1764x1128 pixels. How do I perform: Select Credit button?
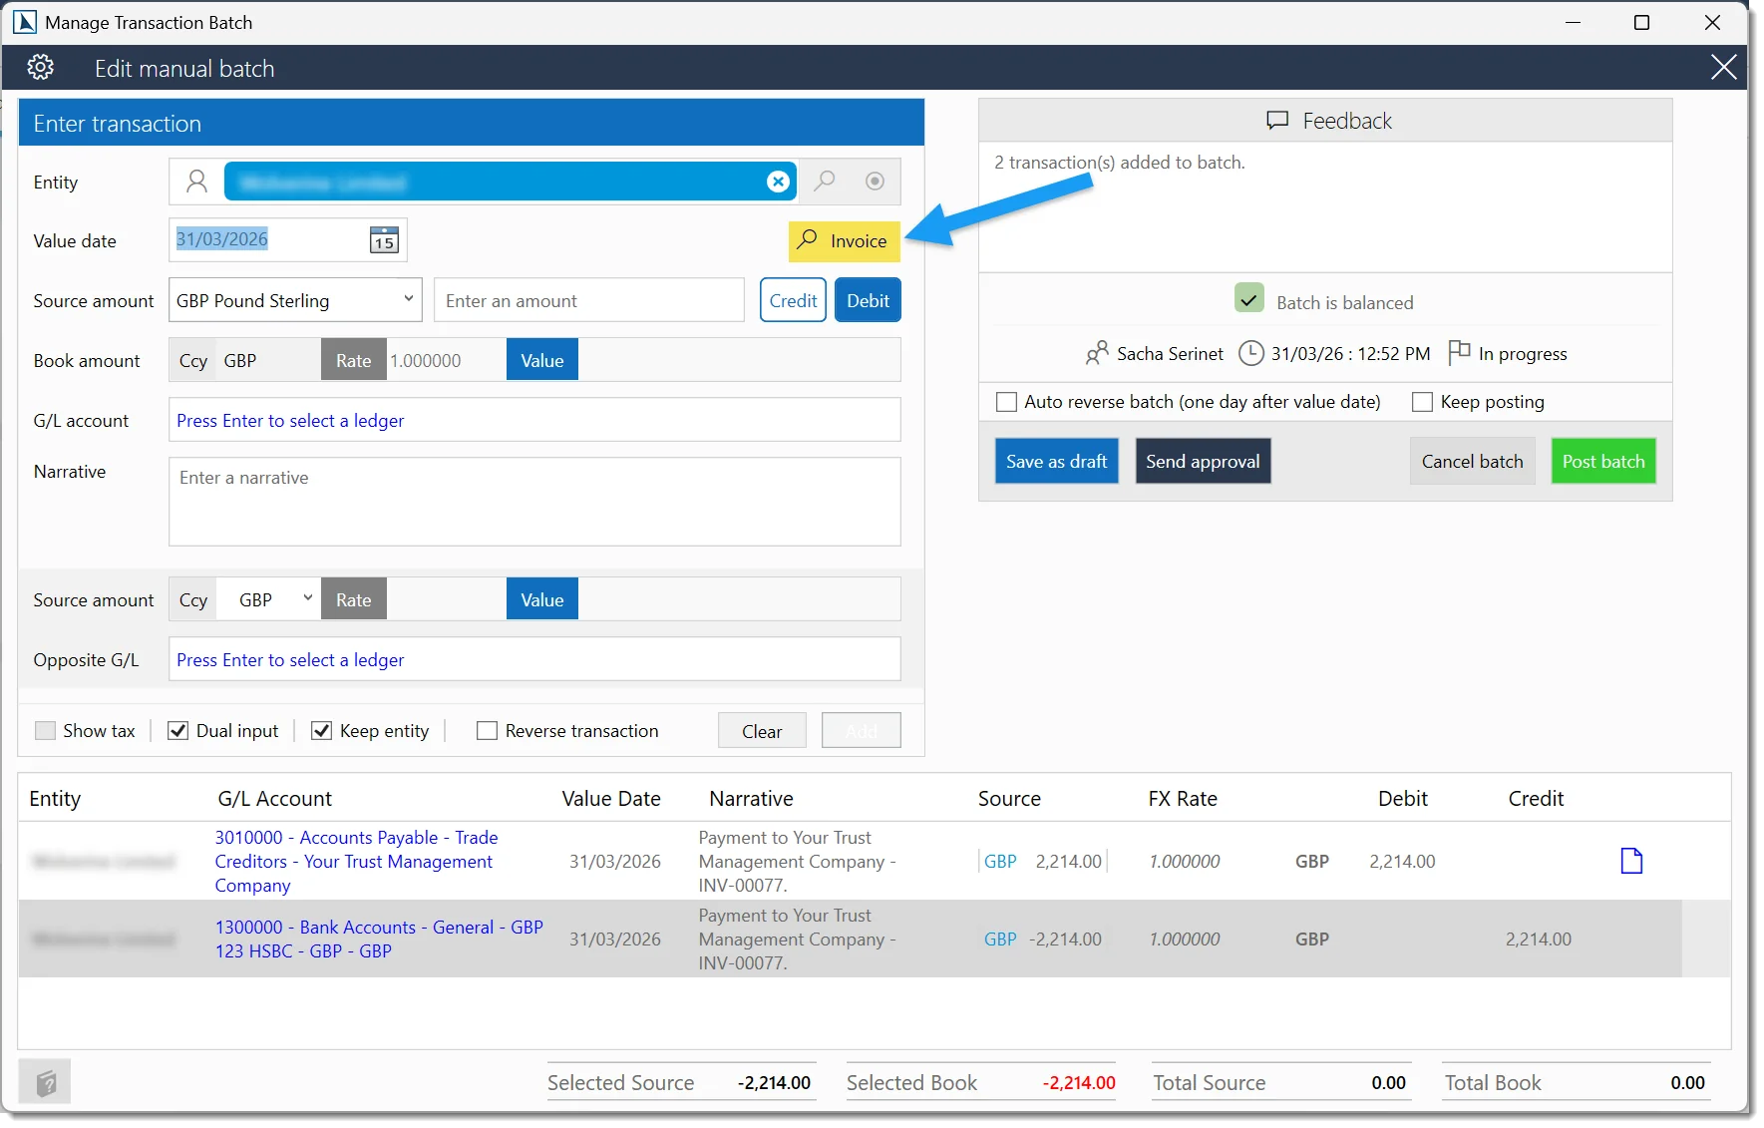tap(793, 300)
